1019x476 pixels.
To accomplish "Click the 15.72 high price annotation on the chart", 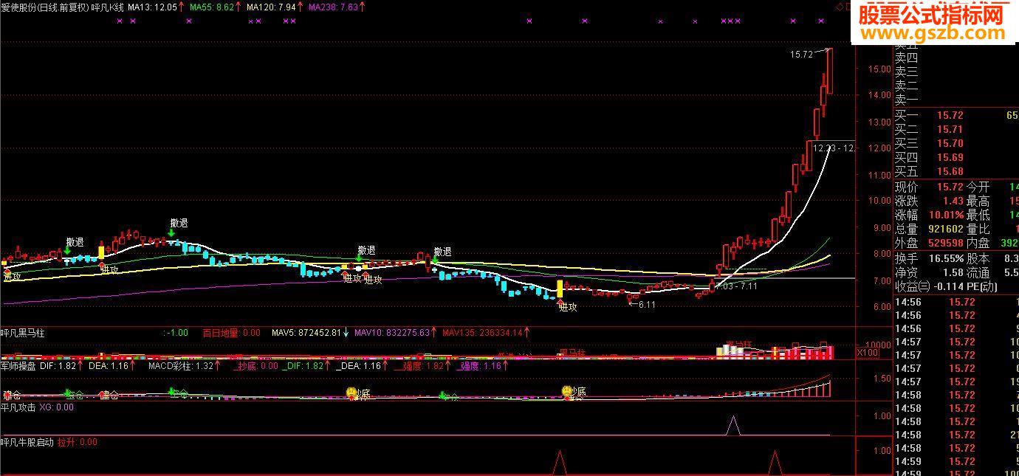I will pos(801,54).
